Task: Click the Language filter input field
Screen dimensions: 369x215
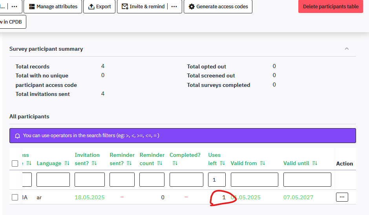Action: [53, 180]
